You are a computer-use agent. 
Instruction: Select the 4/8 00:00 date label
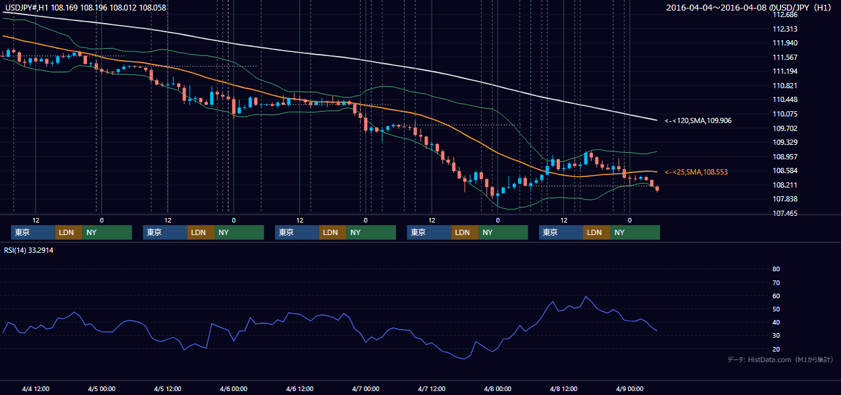pos(497,389)
